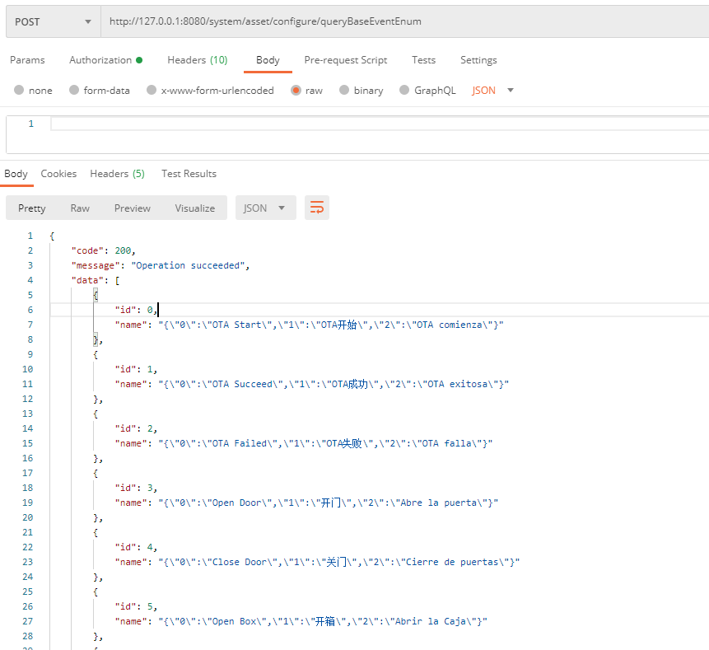Select the raw body type radio
This screenshot has height=650, width=709.
296,91
